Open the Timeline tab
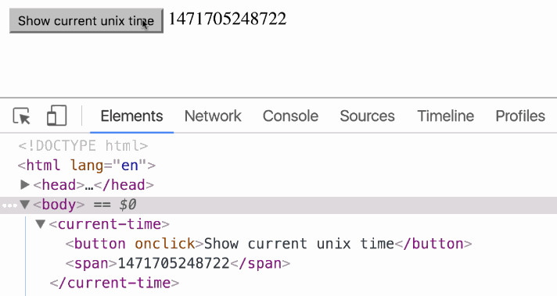The height and width of the screenshot is (296, 557). 445,116
